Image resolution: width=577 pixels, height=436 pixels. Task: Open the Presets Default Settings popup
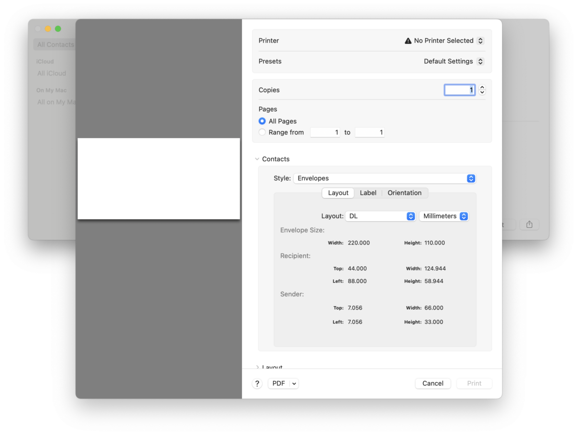point(454,62)
